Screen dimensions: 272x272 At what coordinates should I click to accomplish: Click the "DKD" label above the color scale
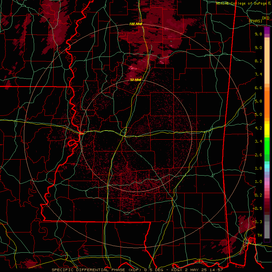coord(266,18)
